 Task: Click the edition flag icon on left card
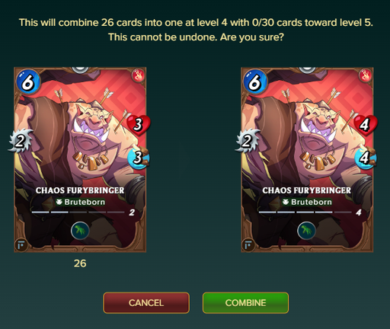click(21, 245)
